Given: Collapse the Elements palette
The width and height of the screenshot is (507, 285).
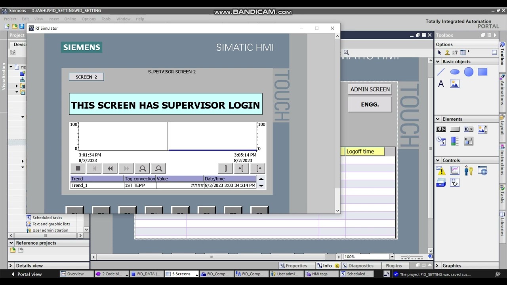Looking at the screenshot, I should click(438, 119).
